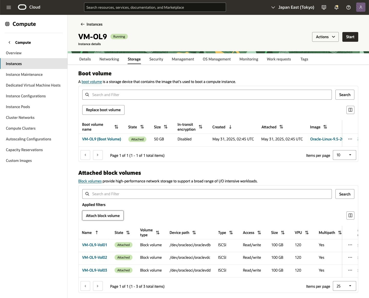Sort block volumes by Type
This screenshot has height=298, width=369.
pos(231,233)
